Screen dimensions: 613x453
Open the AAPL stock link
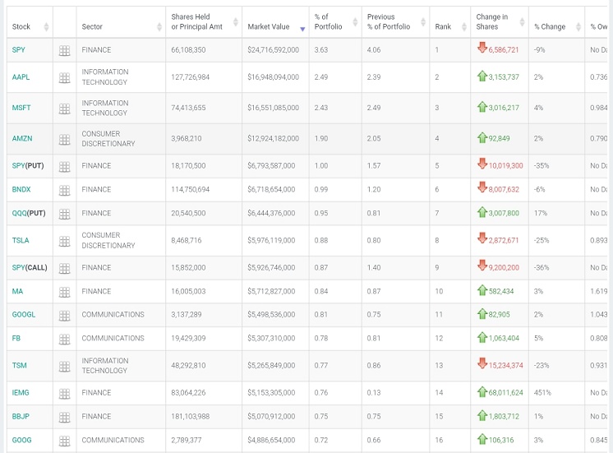[x=21, y=77]
